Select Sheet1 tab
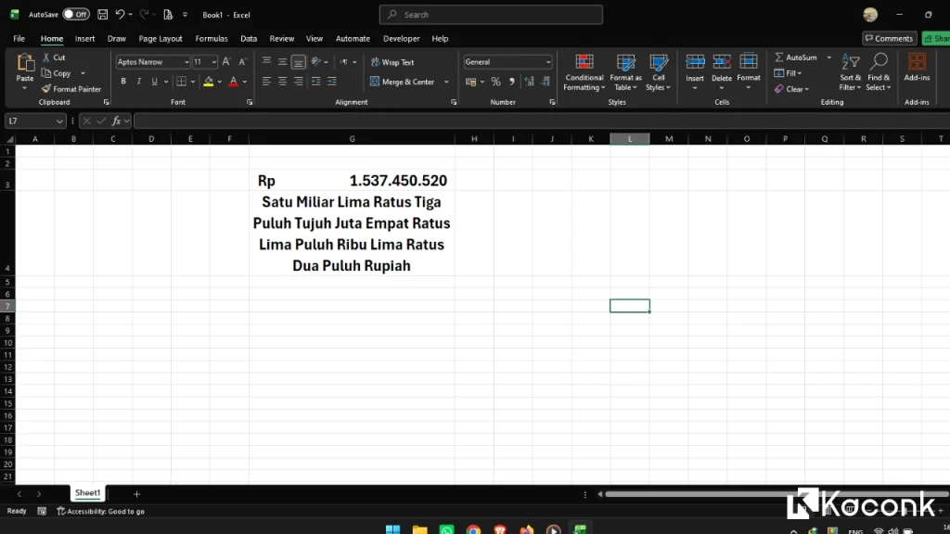This screenshot has height=534, width=950. (87, 493)
